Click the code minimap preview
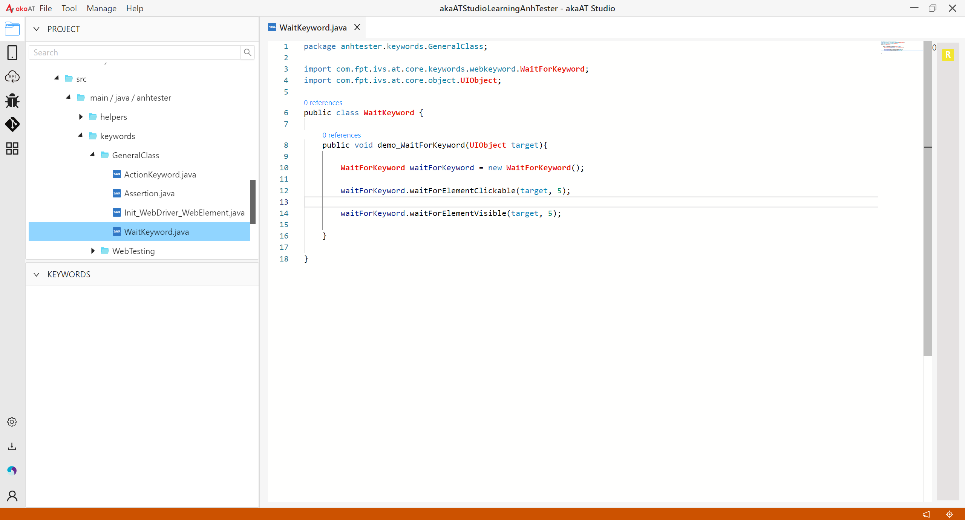The width and height of the screenshot is (965, 520). click(x=901, y=47)
